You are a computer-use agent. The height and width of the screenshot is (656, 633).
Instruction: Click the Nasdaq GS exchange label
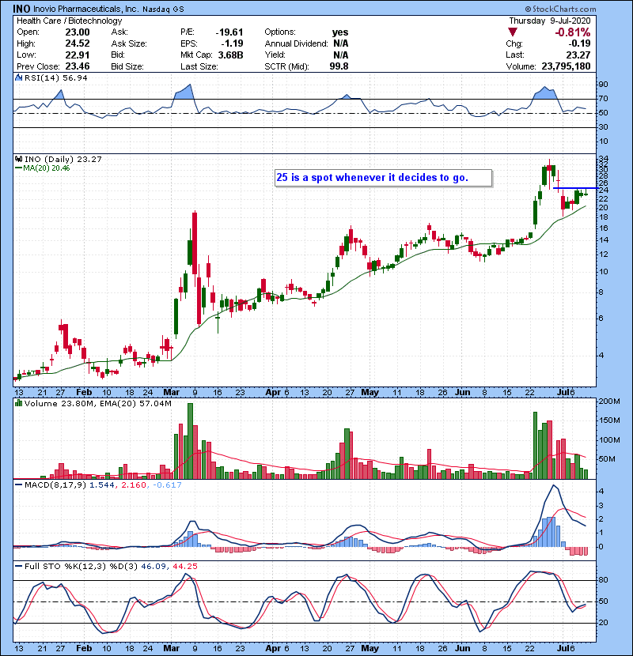tap(162, 9)
